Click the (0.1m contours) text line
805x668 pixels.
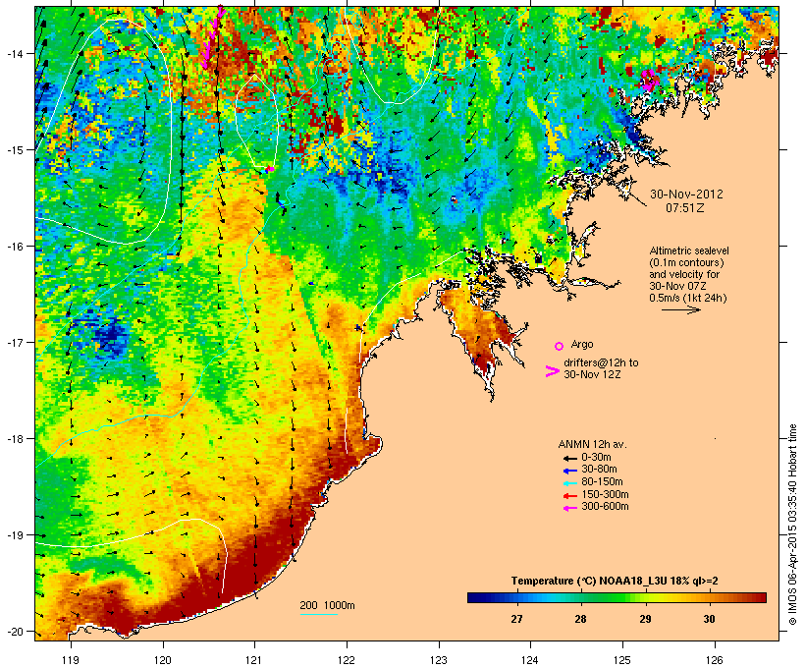click(x=686, y=262)
